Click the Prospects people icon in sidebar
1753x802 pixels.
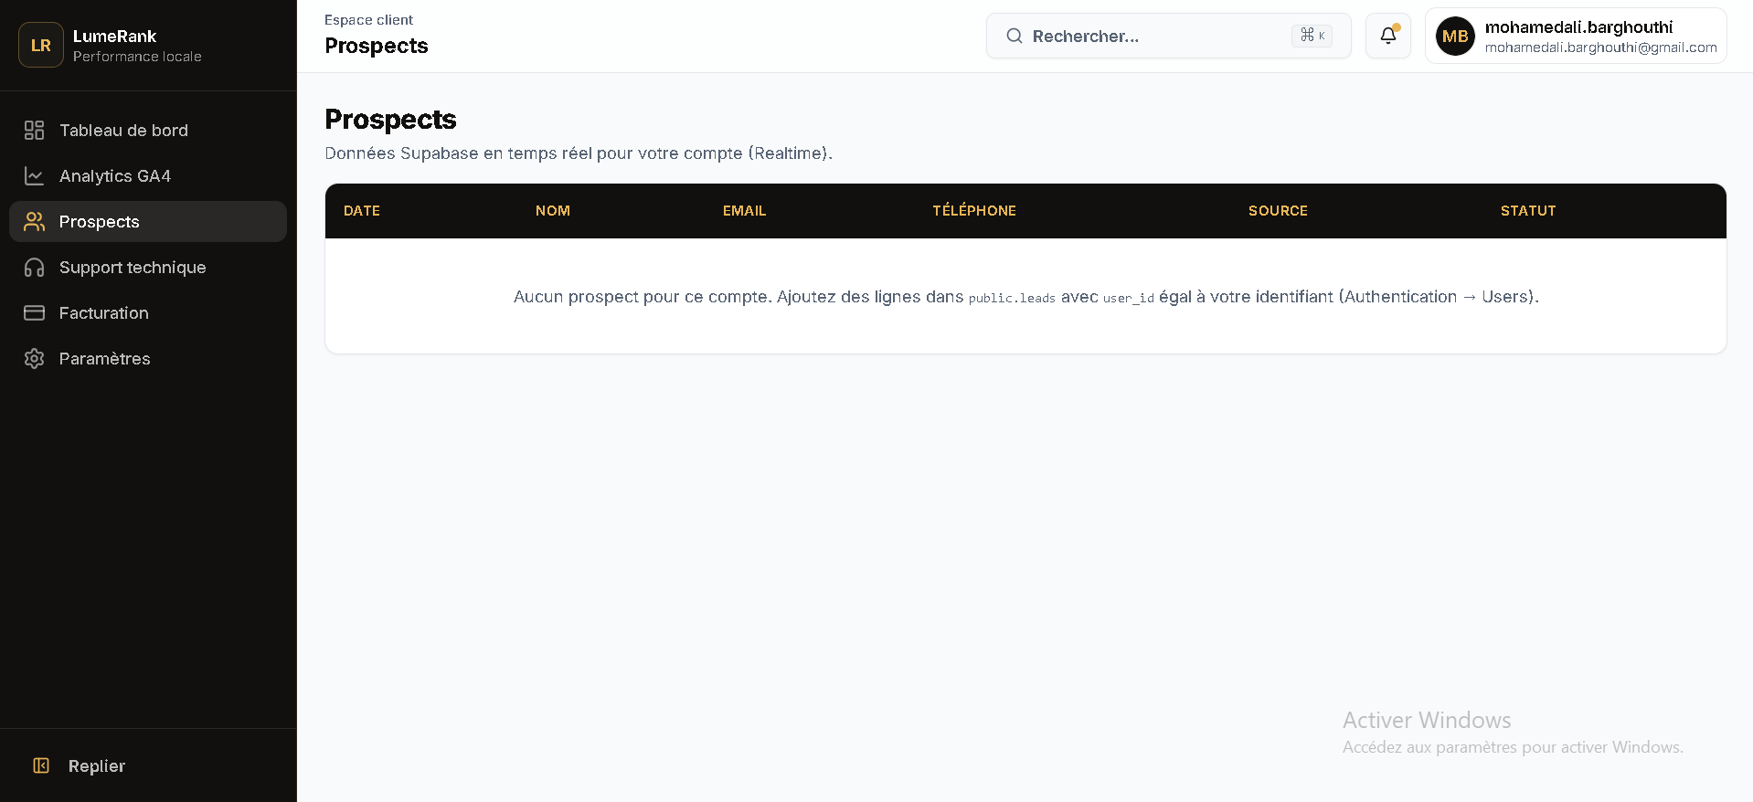click(x=34, y=222)
